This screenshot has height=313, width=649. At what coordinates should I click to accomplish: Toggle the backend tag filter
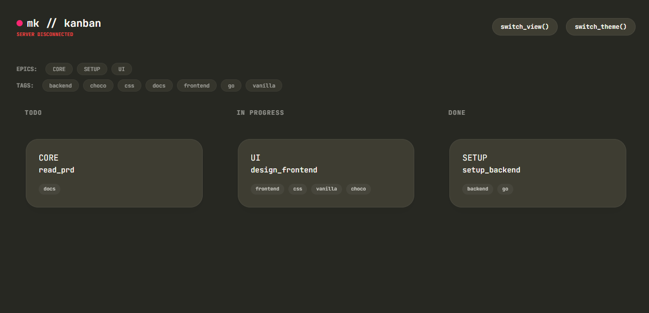coord(60,85)
